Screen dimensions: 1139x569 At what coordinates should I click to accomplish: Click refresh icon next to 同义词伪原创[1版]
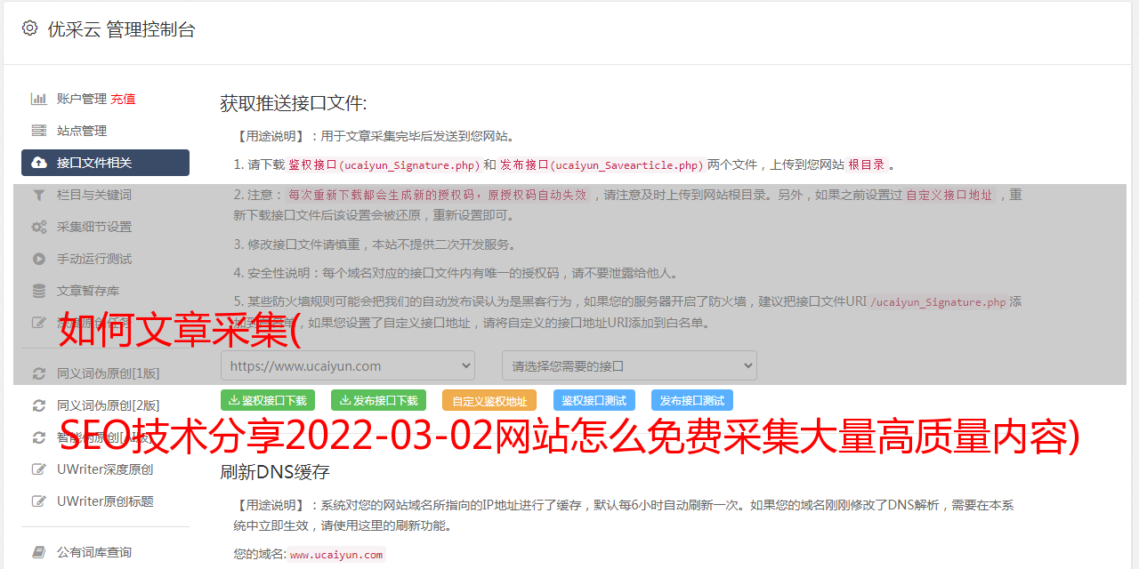pyautogui.click(x=39, y=373)
